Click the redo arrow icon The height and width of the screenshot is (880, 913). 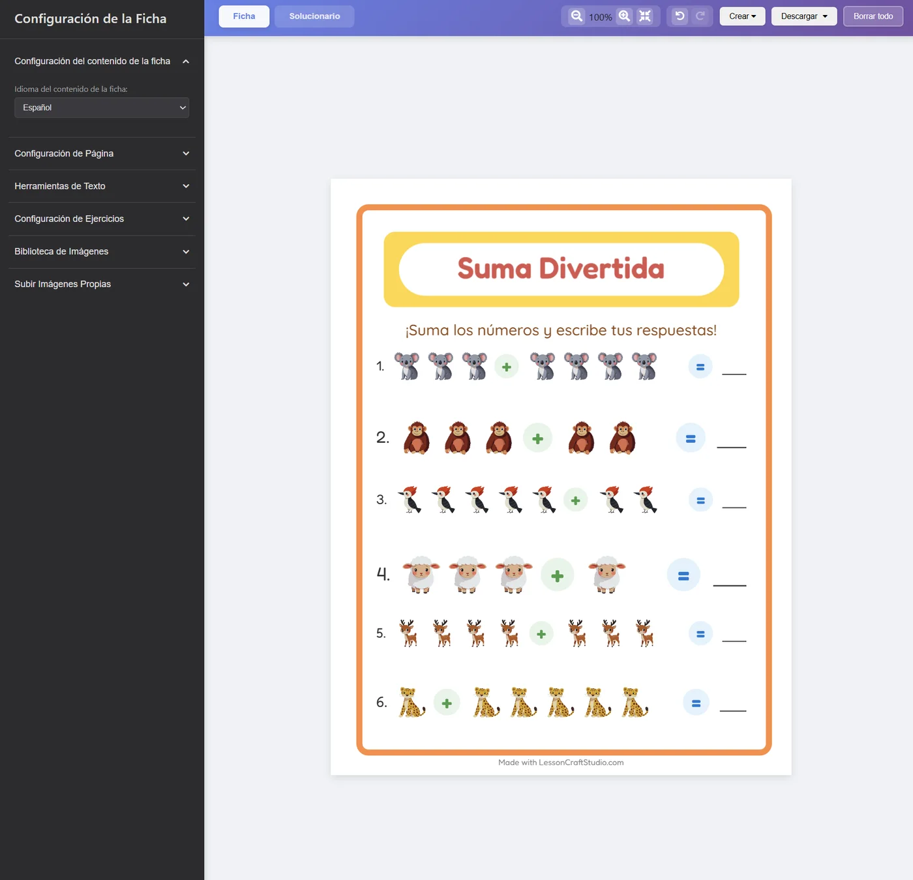[x=700, y=16]
